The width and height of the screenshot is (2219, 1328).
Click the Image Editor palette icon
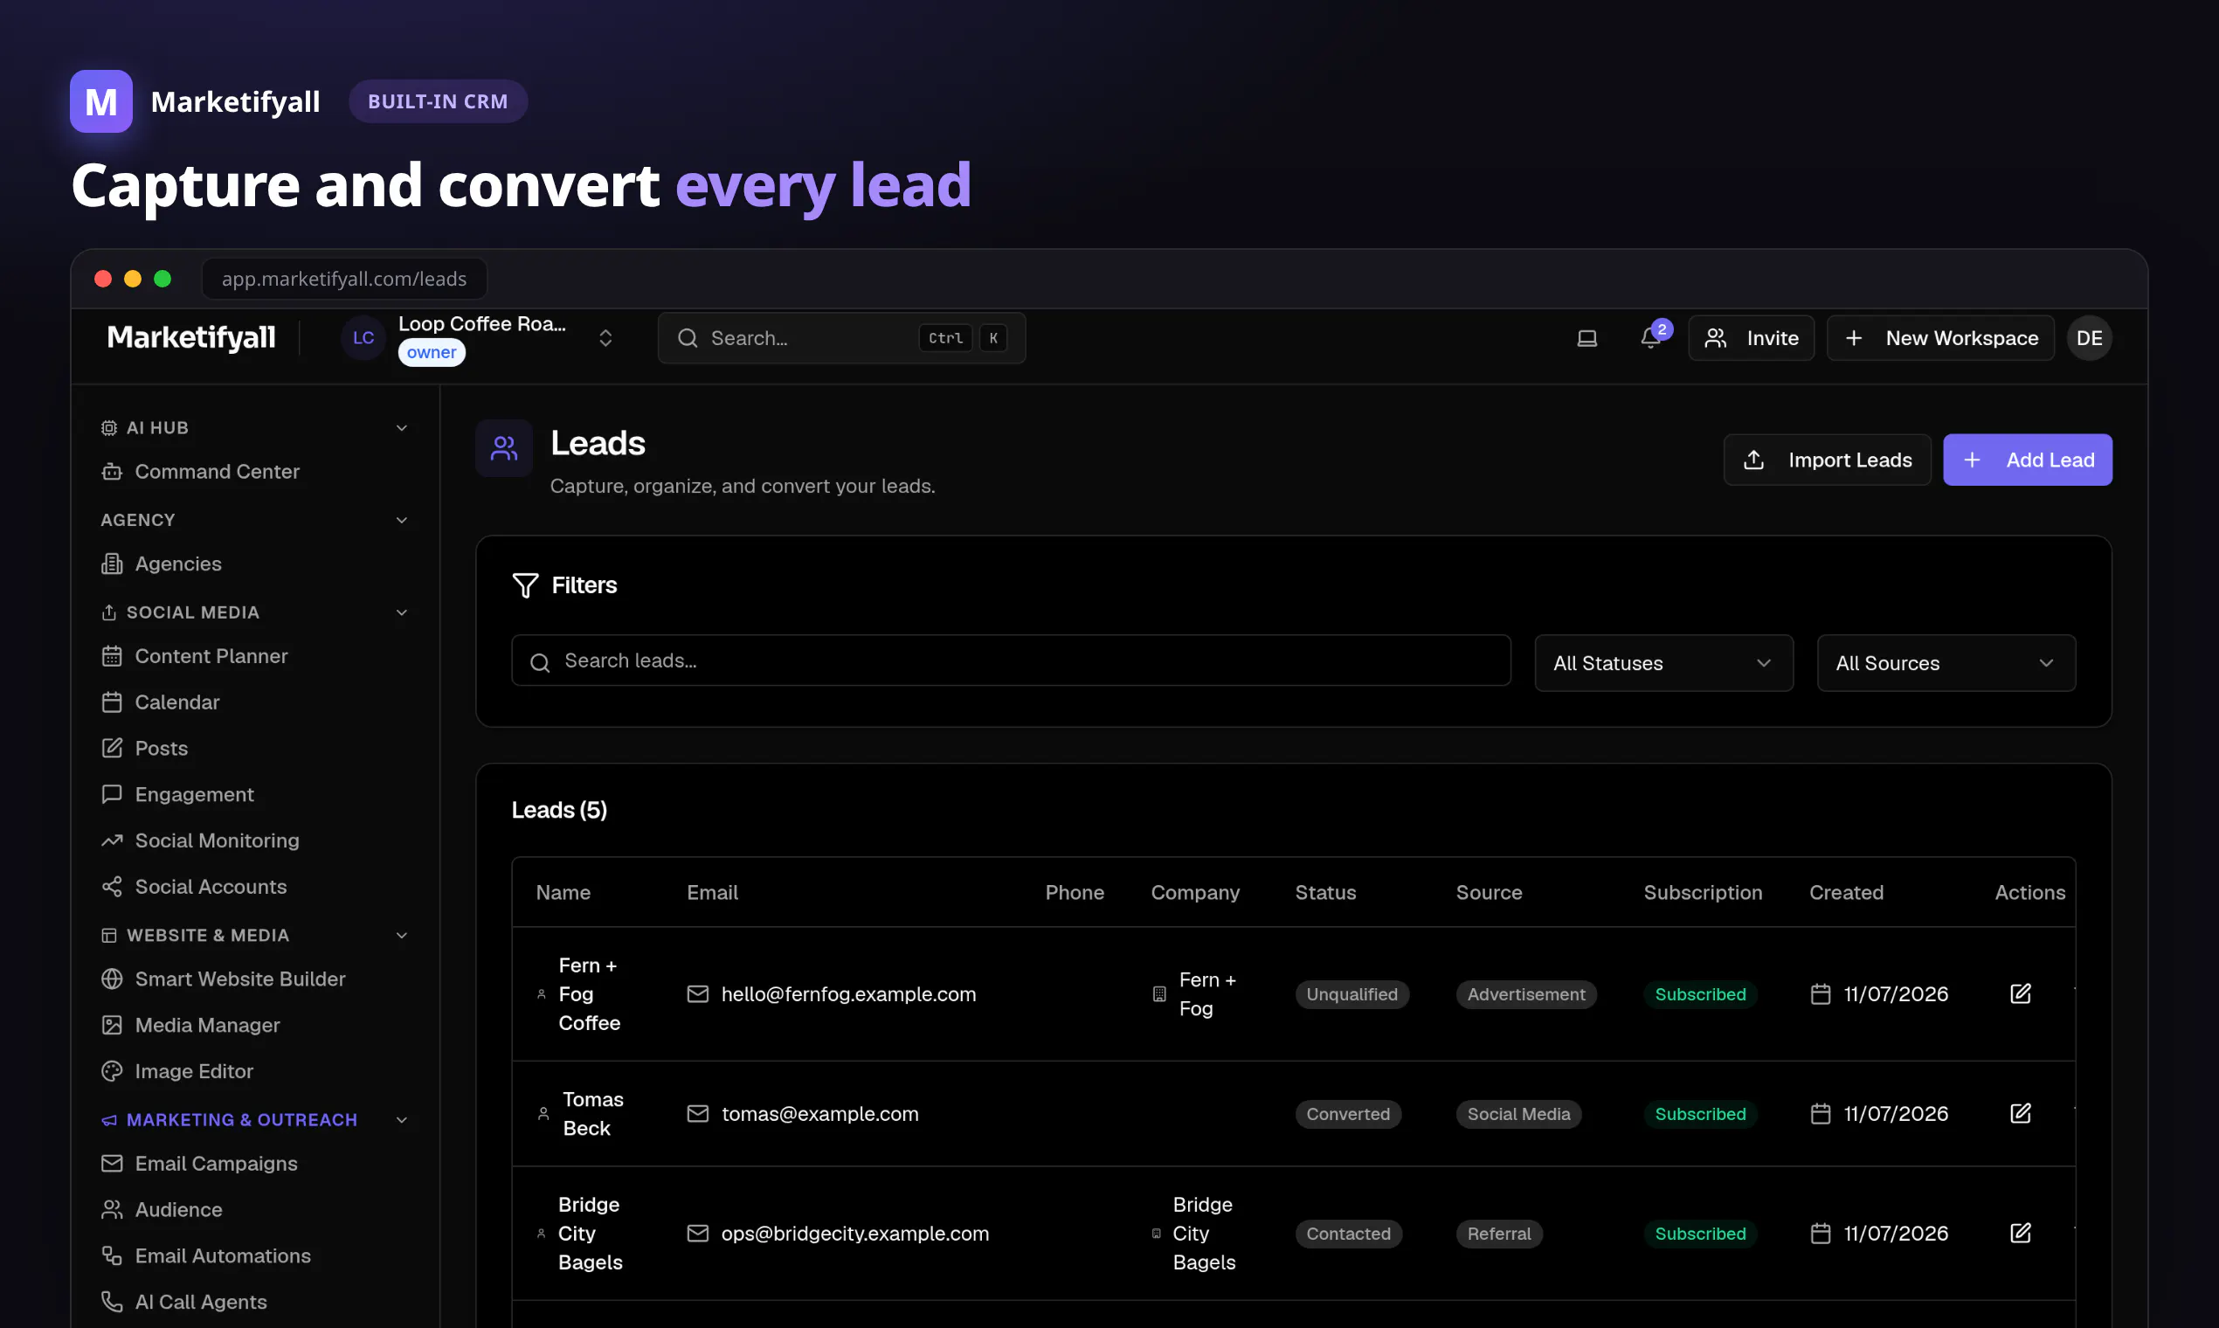click(x=112, y=1071)
